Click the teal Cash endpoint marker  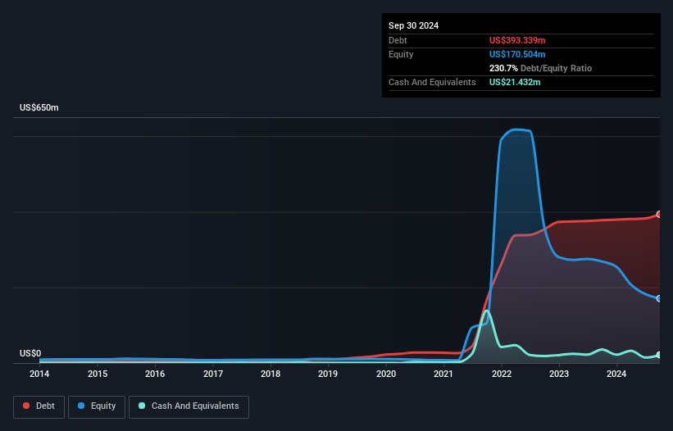coord(659,355)
